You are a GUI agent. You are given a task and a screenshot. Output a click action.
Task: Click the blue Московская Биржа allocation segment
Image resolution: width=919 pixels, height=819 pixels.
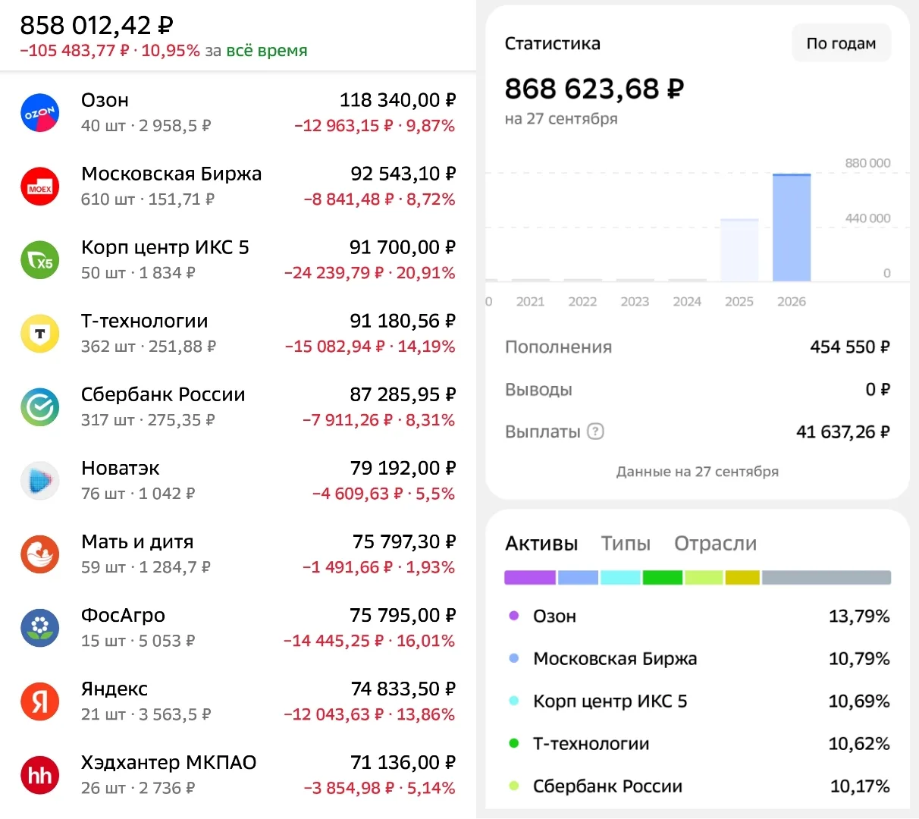tap(578, 578)
